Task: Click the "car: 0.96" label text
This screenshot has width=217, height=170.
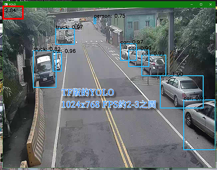Action: point(64,51)
